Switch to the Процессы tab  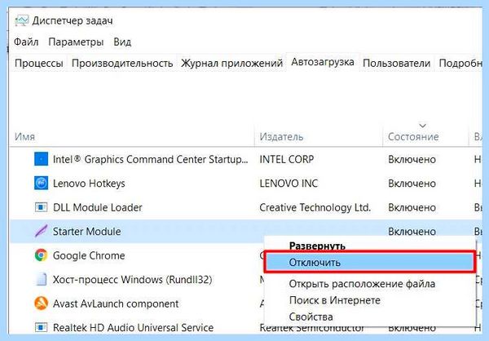pyautogui.click(x=39, y=63)
